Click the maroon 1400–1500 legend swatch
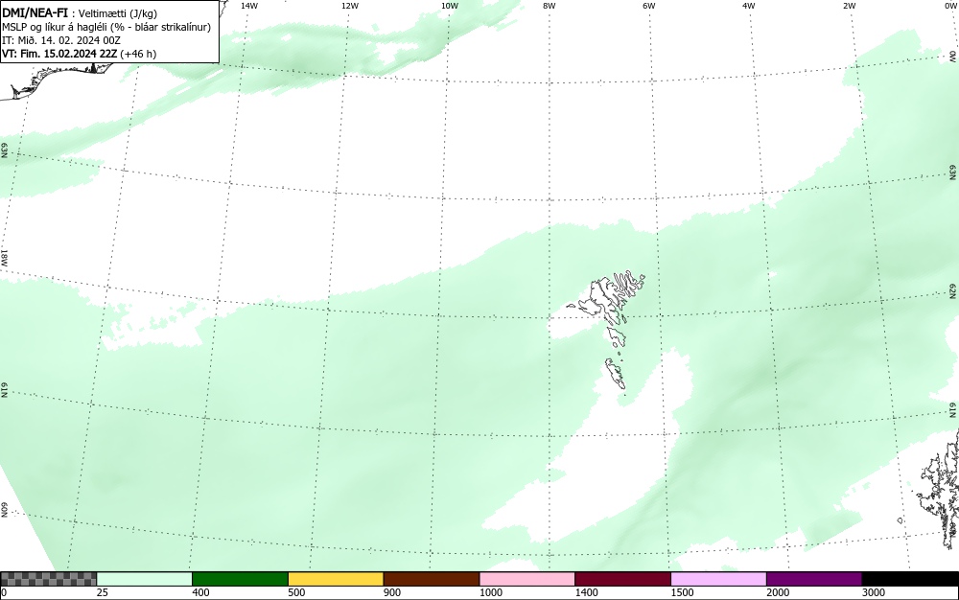Viewport: 959px width, 600px height. (x=622, y=579)
